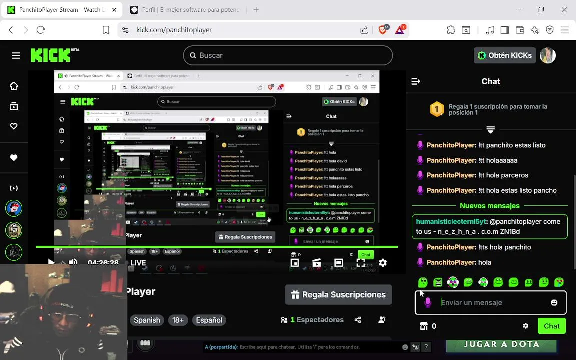
Task: Open the search-tabs icon beside Extensions
Action: click(x=466, y=30)
